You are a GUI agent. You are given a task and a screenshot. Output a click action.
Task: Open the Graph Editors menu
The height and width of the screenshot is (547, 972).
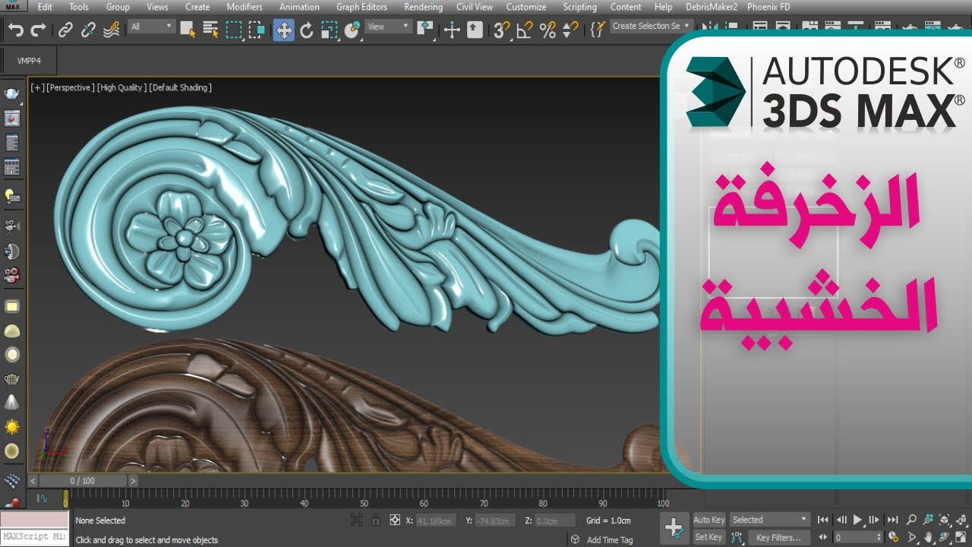pos(363,7)
